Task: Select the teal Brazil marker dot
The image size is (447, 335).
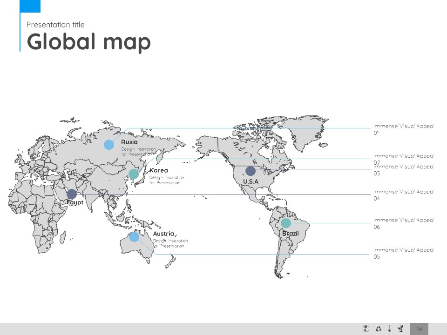Action: pyautogui.click(x=286, y=223)
